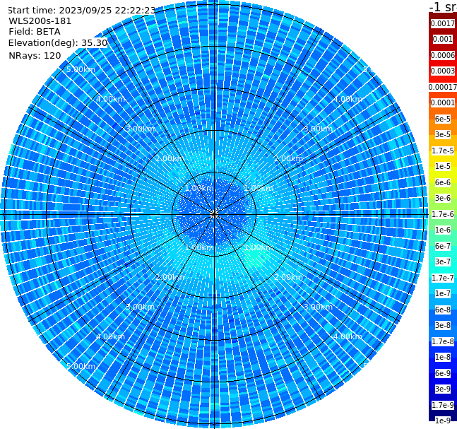Click the '3e-6' colorbar label

(443, 198)
